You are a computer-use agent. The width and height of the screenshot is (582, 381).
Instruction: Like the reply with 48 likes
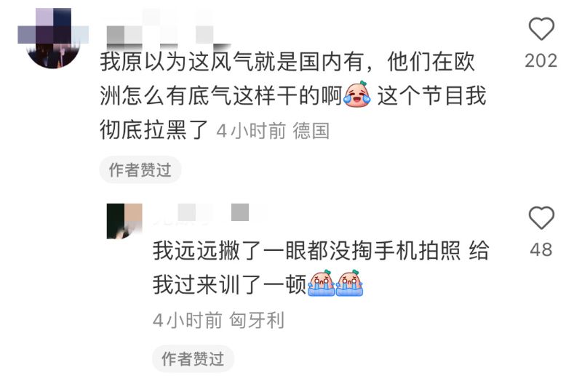(541, 218)
